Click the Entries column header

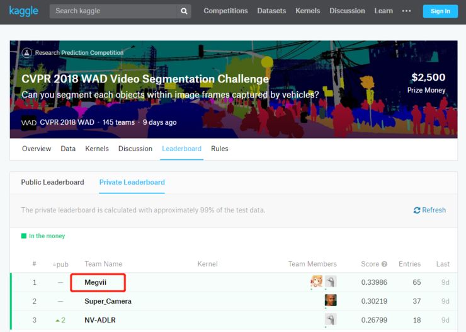[409, 264]
